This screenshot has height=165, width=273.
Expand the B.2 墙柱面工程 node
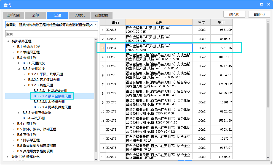(14, 52)
